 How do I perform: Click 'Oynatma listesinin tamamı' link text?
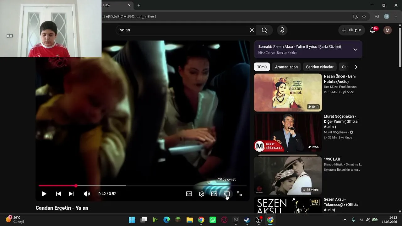coord(342,170)
